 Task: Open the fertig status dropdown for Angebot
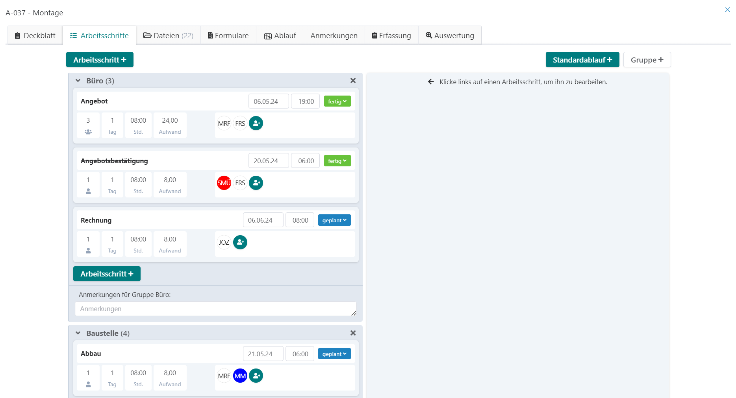point(337,101)
